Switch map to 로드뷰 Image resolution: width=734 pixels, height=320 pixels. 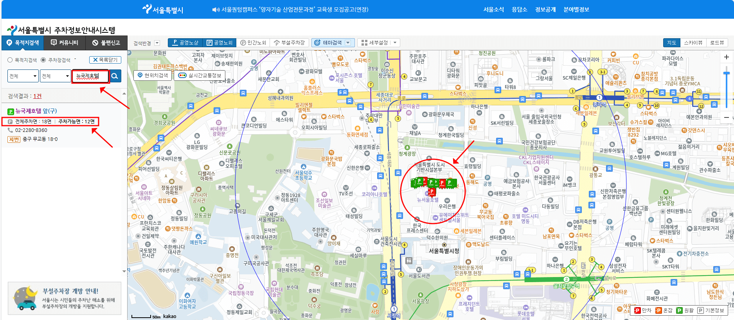coord(717,43)
